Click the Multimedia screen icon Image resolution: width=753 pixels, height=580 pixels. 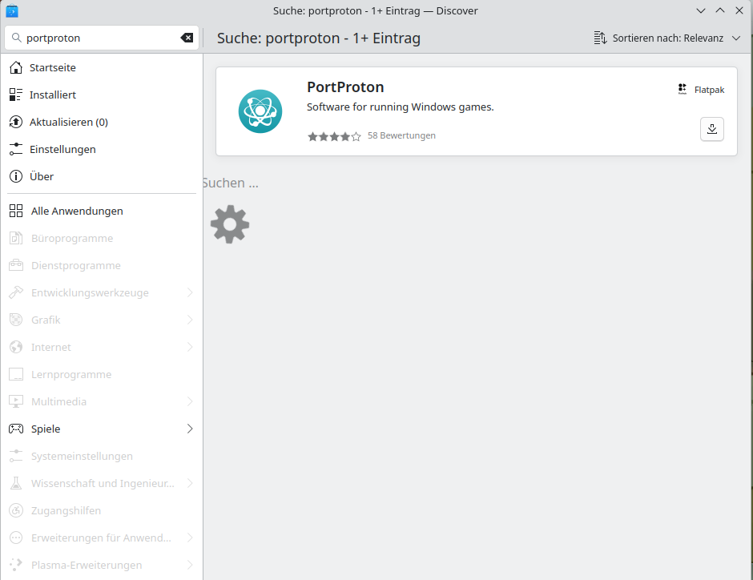pyautogui.click(x=16, y=401)
